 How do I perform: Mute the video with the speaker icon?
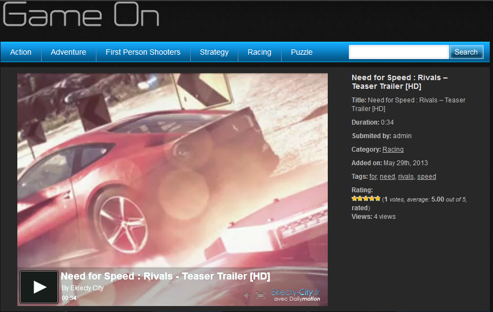click(247, 295)
